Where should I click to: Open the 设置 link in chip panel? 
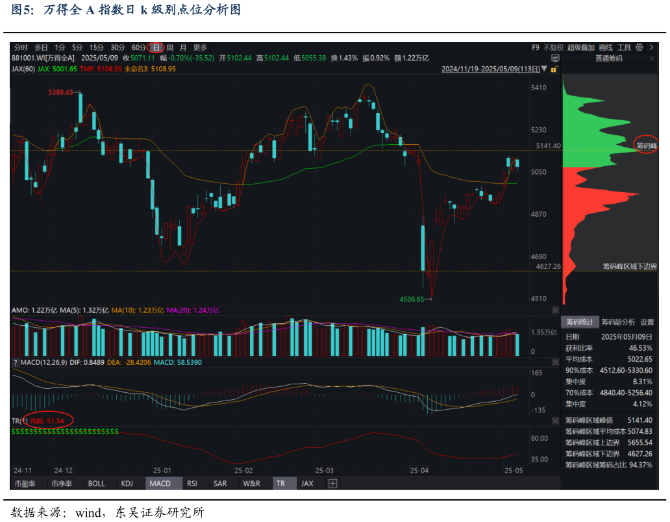pos(647,322)
